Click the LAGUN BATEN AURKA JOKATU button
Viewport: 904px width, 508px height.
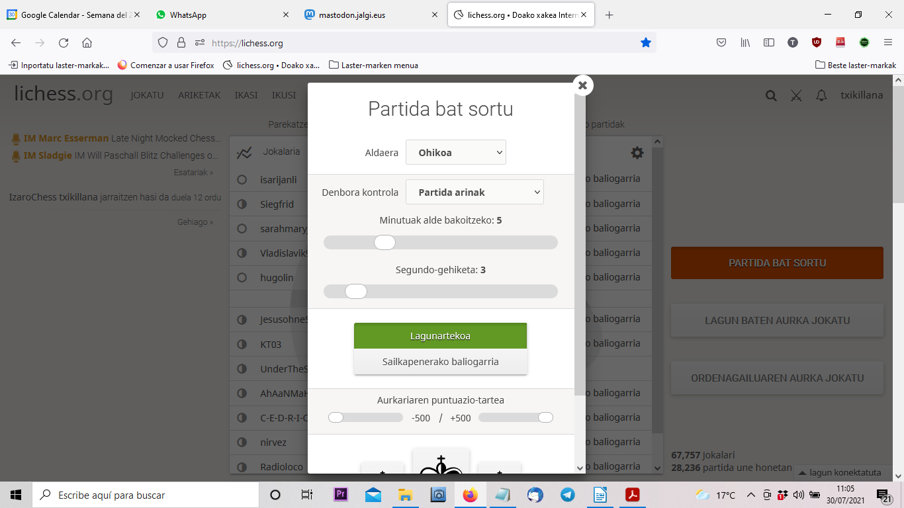tap(777, 321)
